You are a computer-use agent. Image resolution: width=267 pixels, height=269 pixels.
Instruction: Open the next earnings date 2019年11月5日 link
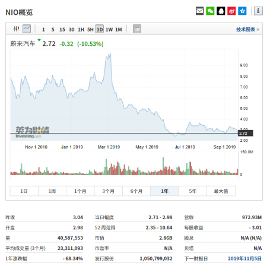coord(244,258)
